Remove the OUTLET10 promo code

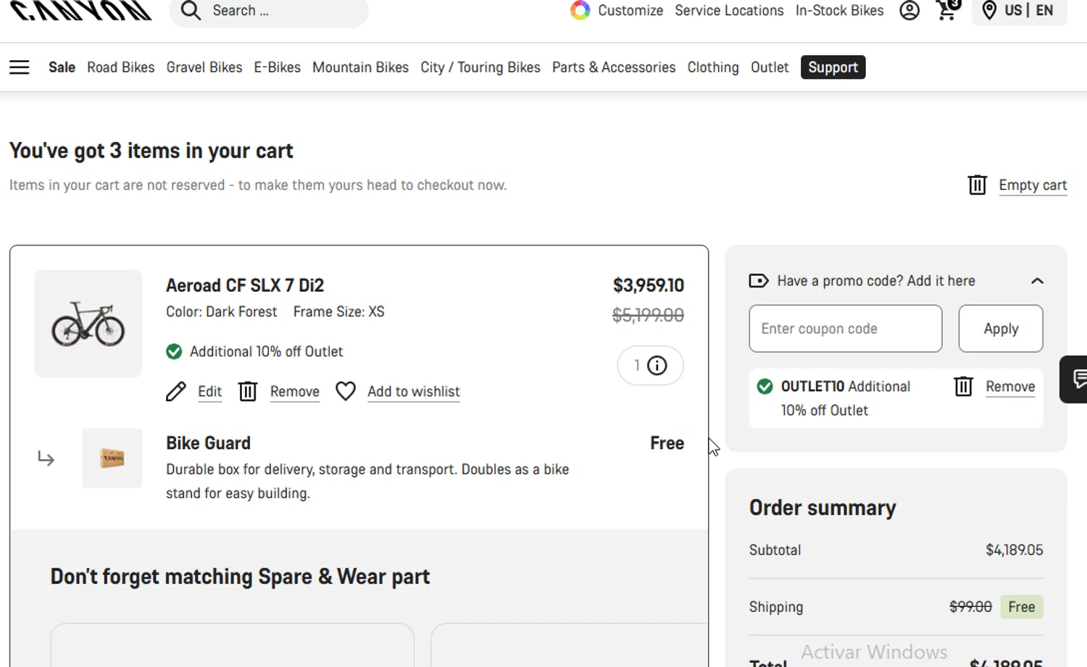point(1010,387)
